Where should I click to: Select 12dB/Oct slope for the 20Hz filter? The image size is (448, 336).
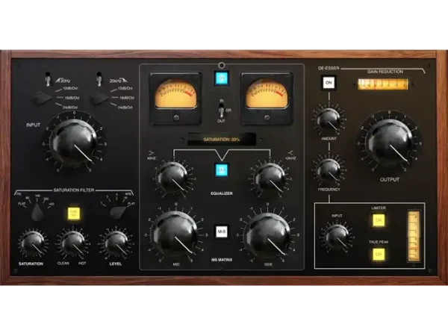point(70,88)
